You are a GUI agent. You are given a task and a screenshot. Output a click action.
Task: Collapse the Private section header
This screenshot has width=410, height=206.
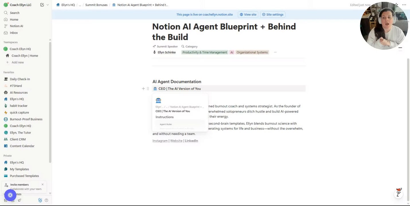coord(7,156)
